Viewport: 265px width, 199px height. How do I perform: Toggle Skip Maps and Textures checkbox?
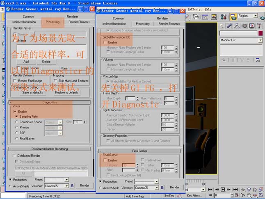[x=55, y=81]
